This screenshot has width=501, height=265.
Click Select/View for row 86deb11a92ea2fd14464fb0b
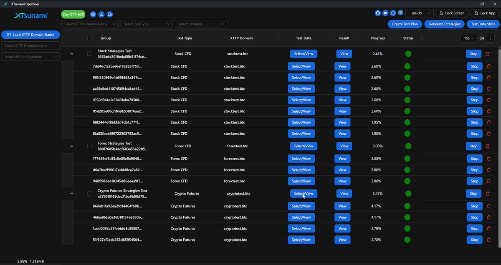pyautogui.click(x=301, y=206)
